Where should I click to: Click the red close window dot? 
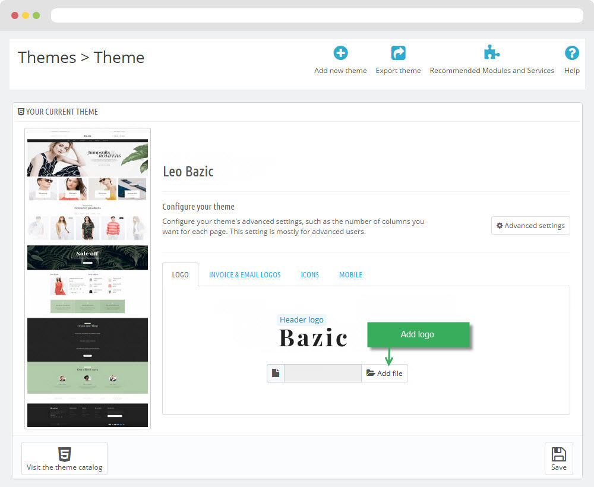15,15
